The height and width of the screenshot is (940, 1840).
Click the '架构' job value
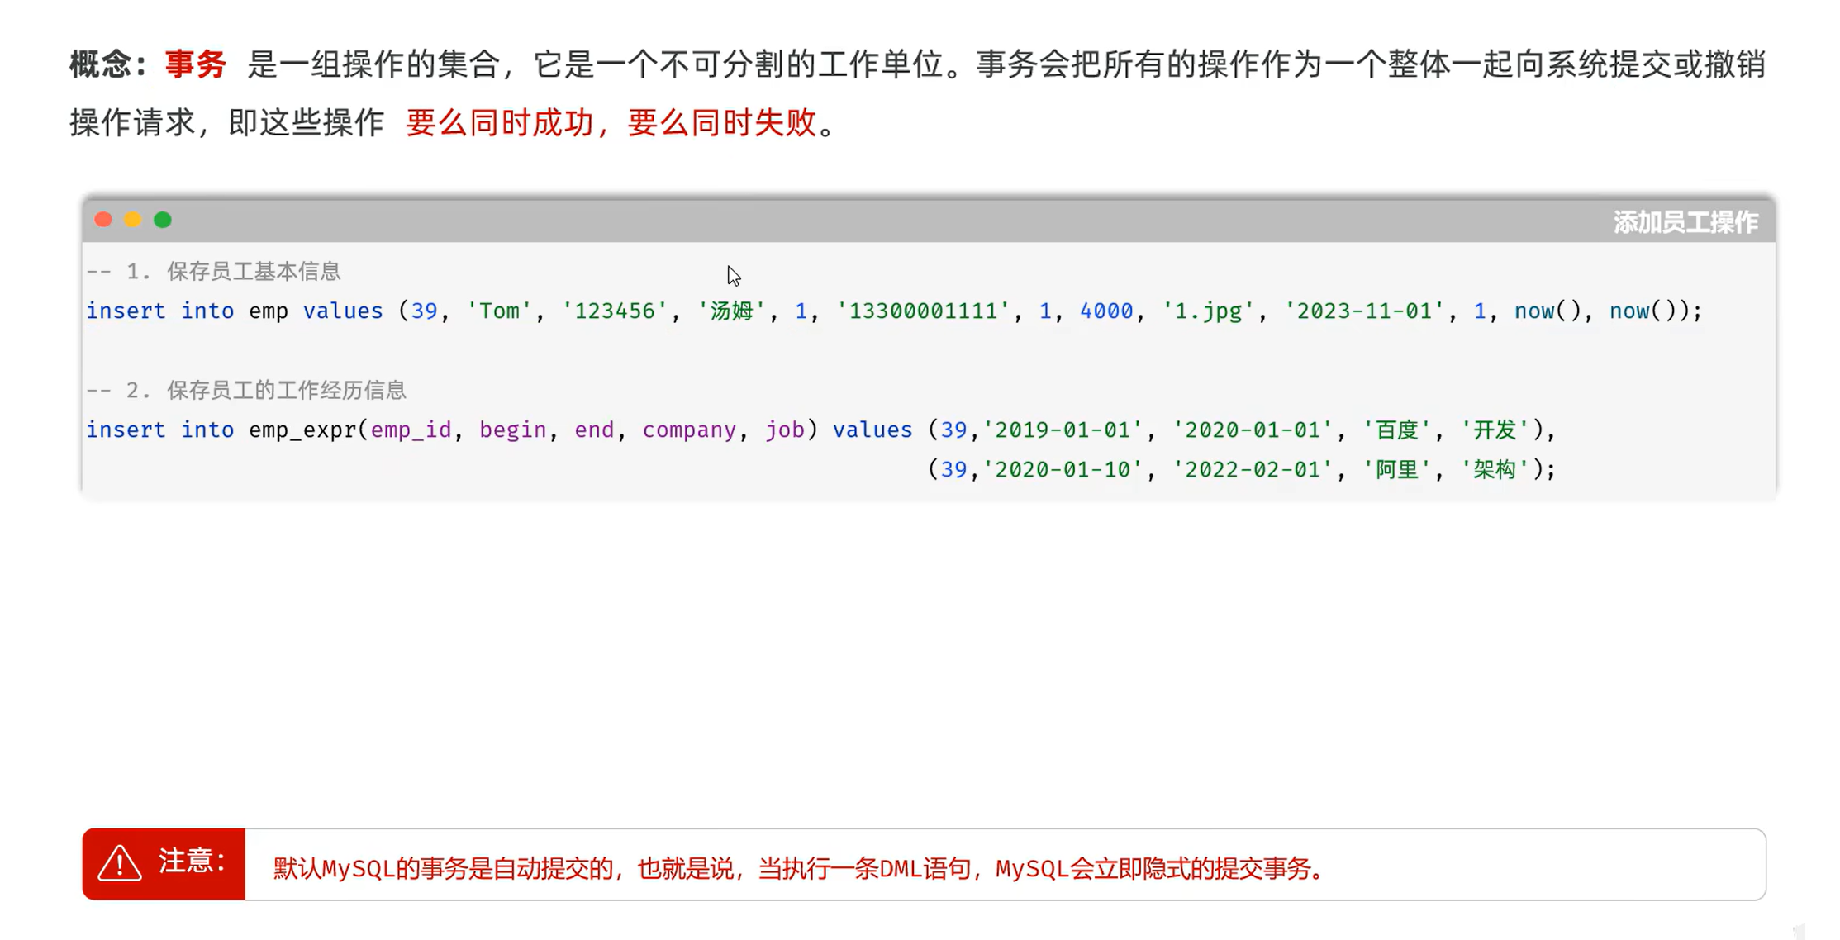1495,469
